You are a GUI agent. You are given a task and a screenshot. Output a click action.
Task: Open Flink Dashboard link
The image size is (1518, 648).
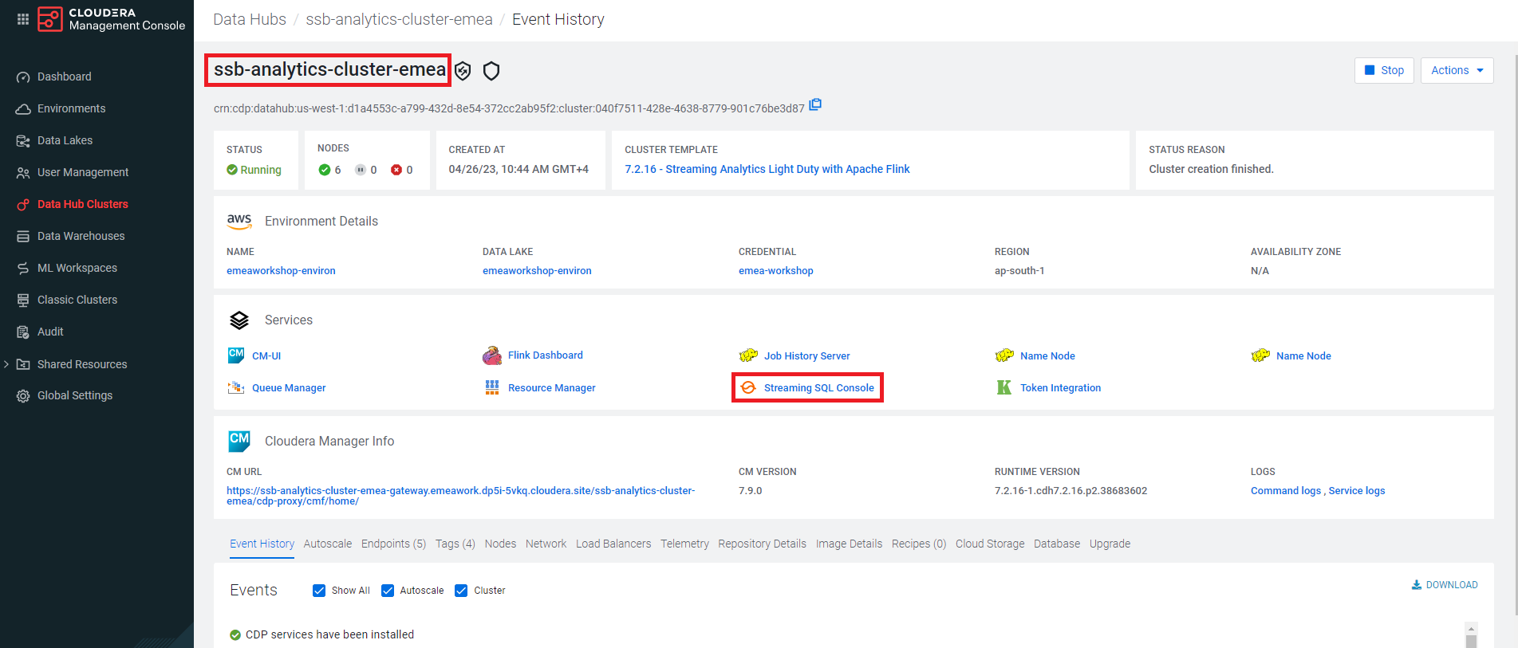[x=546, y=355]
